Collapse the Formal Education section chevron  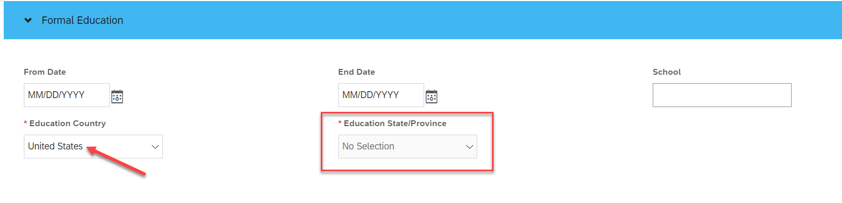point(28,20)
